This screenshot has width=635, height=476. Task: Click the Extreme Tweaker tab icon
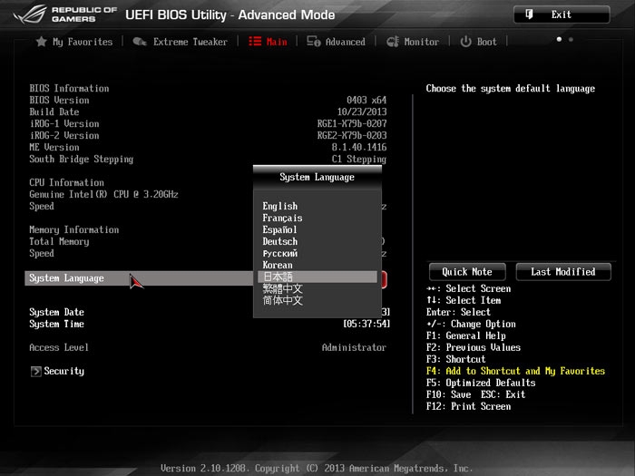click(140, 42)
